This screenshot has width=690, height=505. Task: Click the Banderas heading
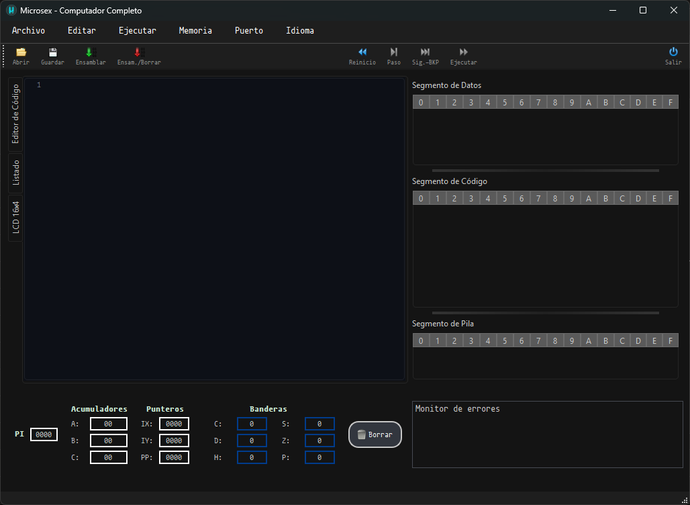click(268, 409)
